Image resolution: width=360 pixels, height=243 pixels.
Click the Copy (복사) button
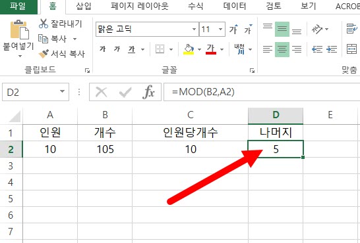click(x=52, y=39)
